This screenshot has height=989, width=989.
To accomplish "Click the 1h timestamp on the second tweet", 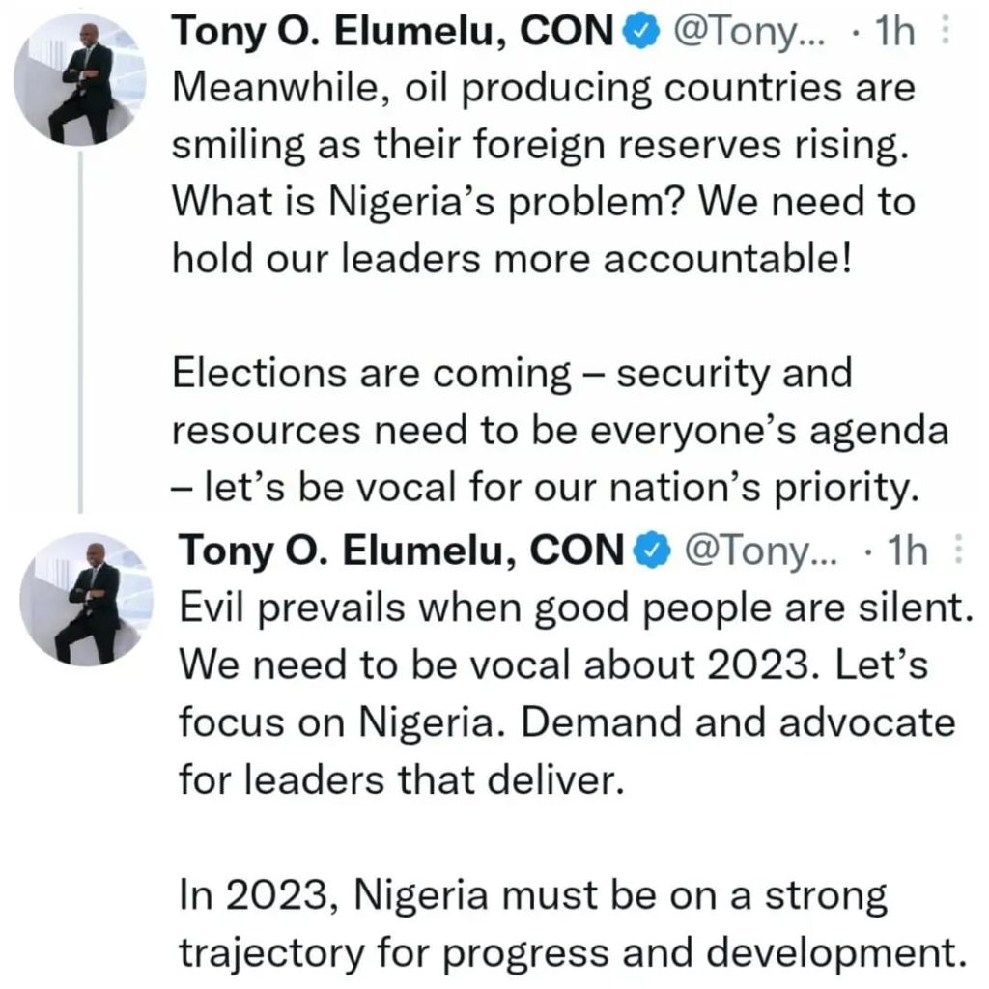I will coord(906,551).
